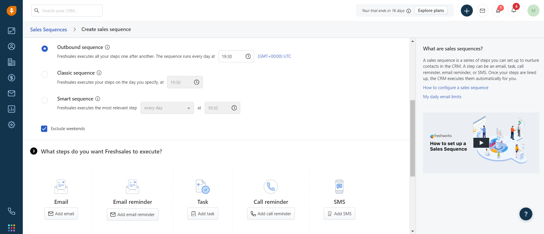Open the clock picker for Outbound sequence time

(x=248, y=56)
